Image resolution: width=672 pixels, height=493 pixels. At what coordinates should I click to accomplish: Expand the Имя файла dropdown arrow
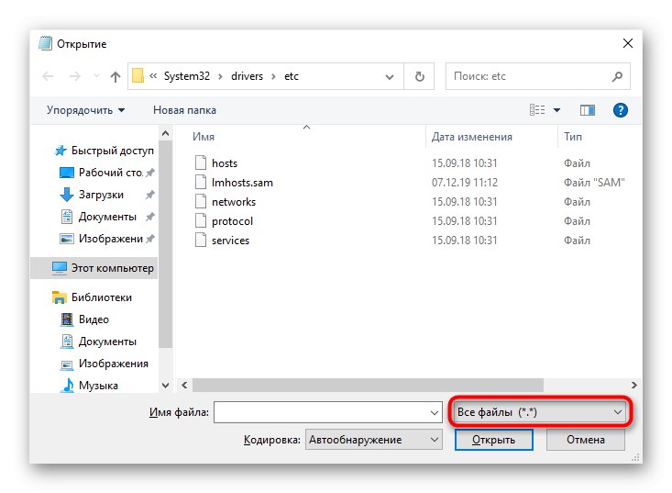click(435, 412)
